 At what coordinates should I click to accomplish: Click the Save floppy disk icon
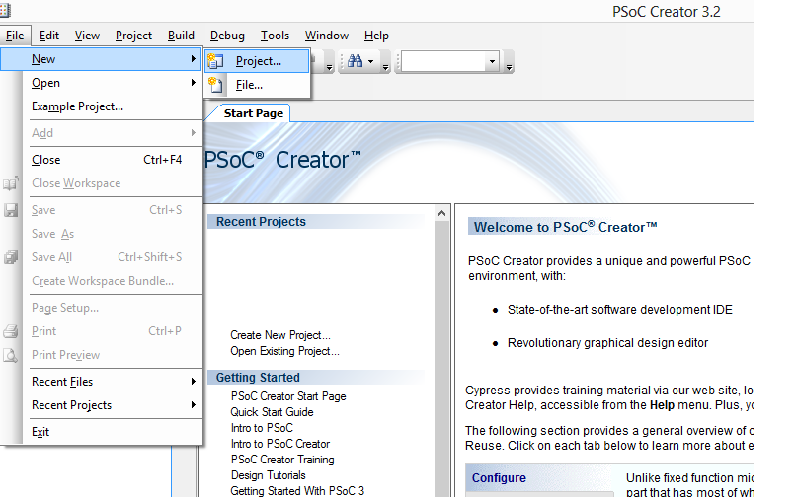(11, 210)
